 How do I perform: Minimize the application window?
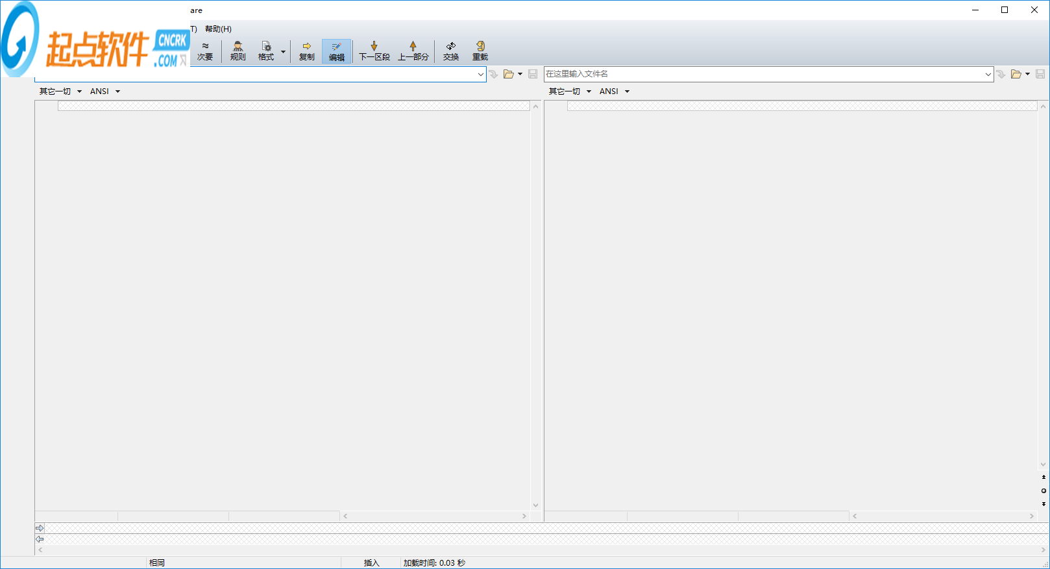[x=975, y=10]
